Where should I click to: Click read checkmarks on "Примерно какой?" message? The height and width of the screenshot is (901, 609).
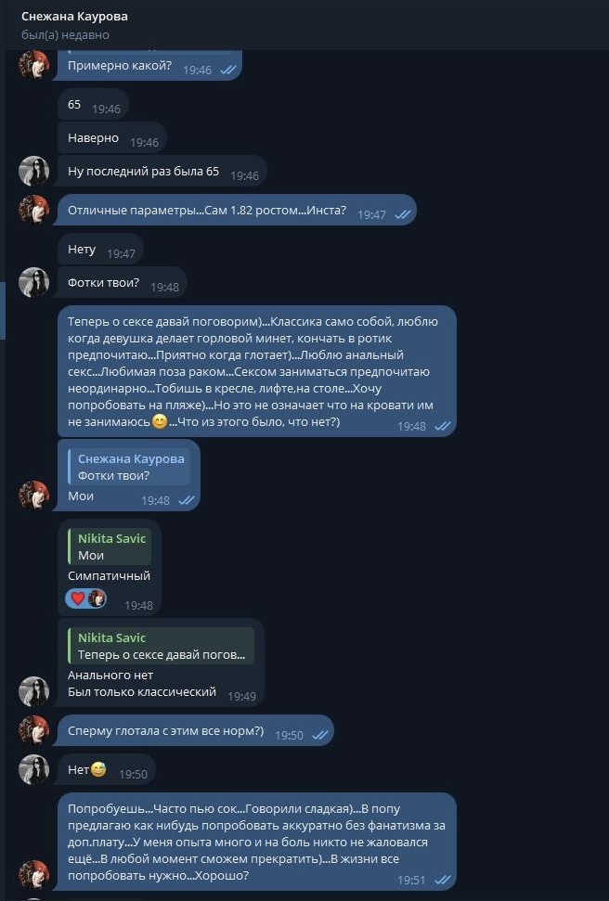pyautogui.click(x=227, y=70)
